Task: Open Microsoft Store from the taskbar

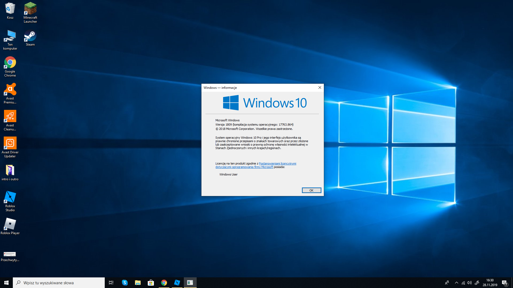Action: [x=151, y=283]
